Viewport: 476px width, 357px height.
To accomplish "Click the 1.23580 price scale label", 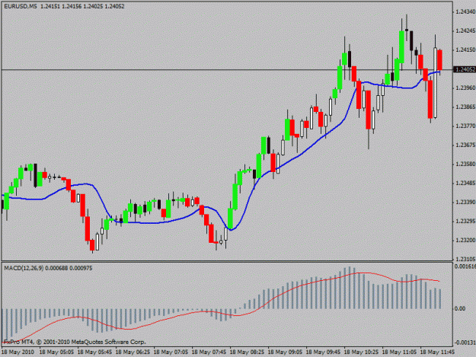I will point(465,164).
